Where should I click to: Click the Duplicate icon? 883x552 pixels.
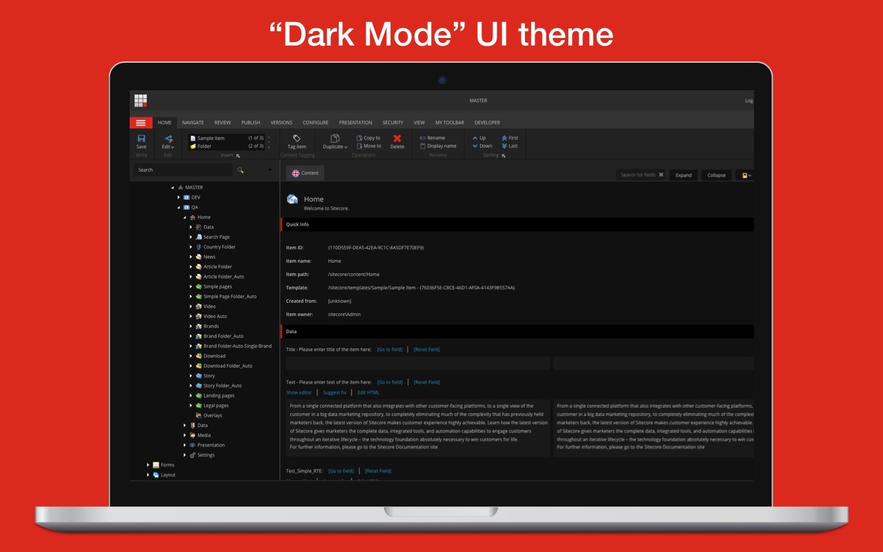[335, 139]
